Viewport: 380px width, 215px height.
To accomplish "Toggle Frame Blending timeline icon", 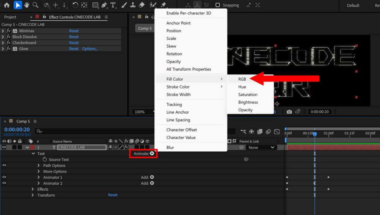I will click(x=260, y=131).
